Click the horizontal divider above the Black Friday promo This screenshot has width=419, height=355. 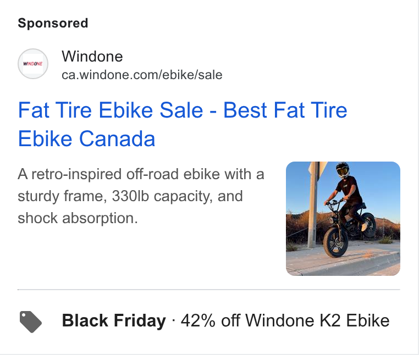pyautogui.click(x=209, y=289)
